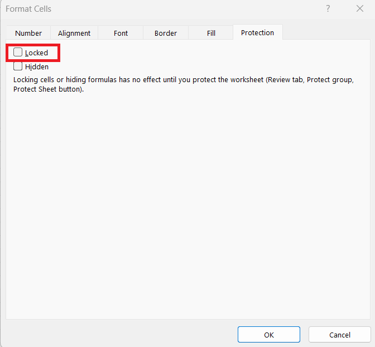Tick the Locked checkbox
Viewport: 375px width, 347px height.
click(18, 52)
